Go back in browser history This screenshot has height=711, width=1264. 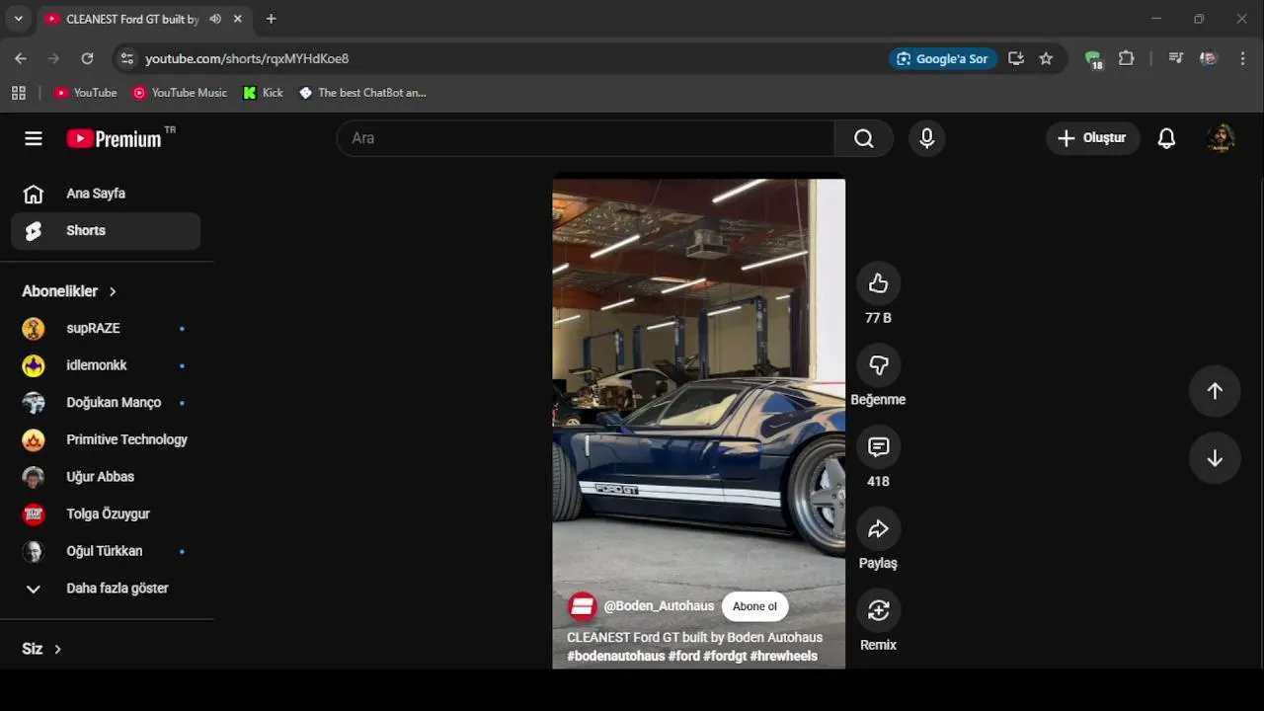[x=21, y=58]
